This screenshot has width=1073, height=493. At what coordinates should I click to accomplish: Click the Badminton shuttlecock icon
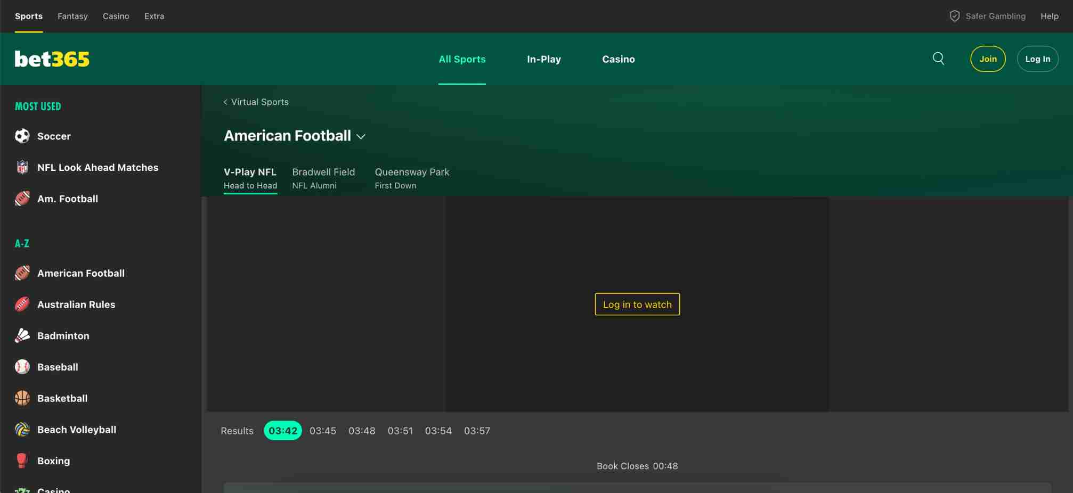tap(22, 336)
